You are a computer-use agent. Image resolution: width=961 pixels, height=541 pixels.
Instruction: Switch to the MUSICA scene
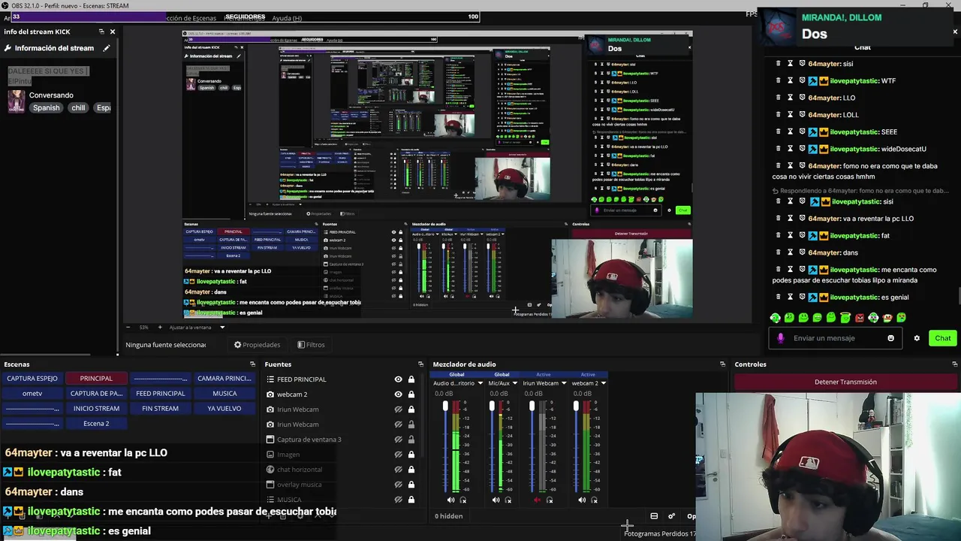(x=224, y=394)
